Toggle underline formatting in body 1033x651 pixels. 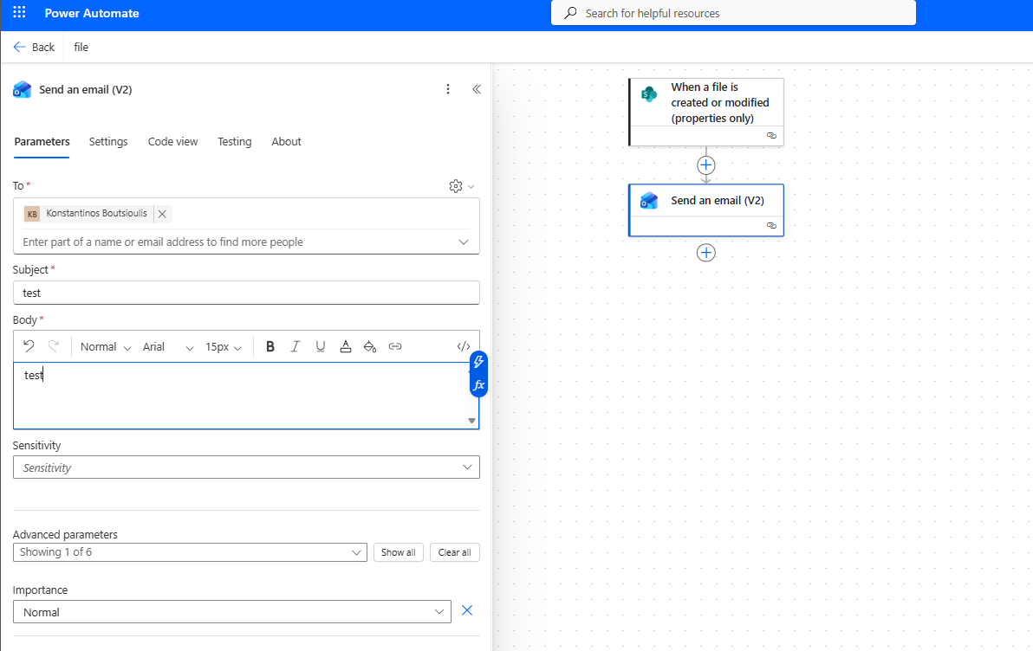321,346
